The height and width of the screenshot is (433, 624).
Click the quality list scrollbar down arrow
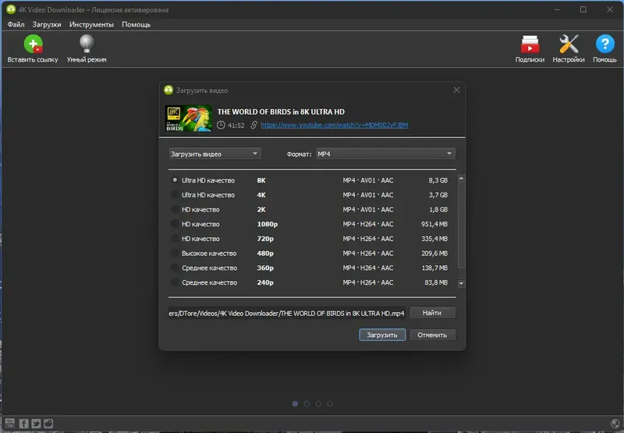461,284
